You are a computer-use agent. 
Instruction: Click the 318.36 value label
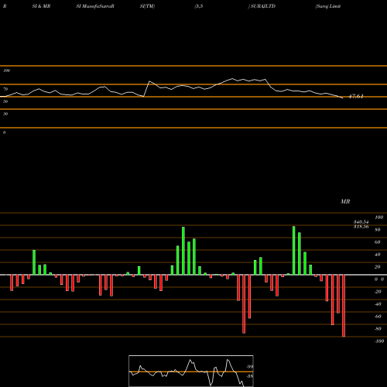coord(361,227)
